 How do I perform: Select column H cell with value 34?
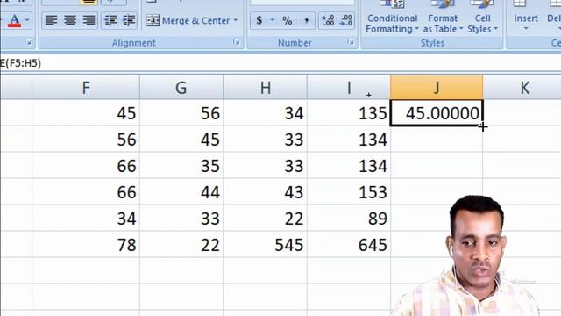pos(265,113)
